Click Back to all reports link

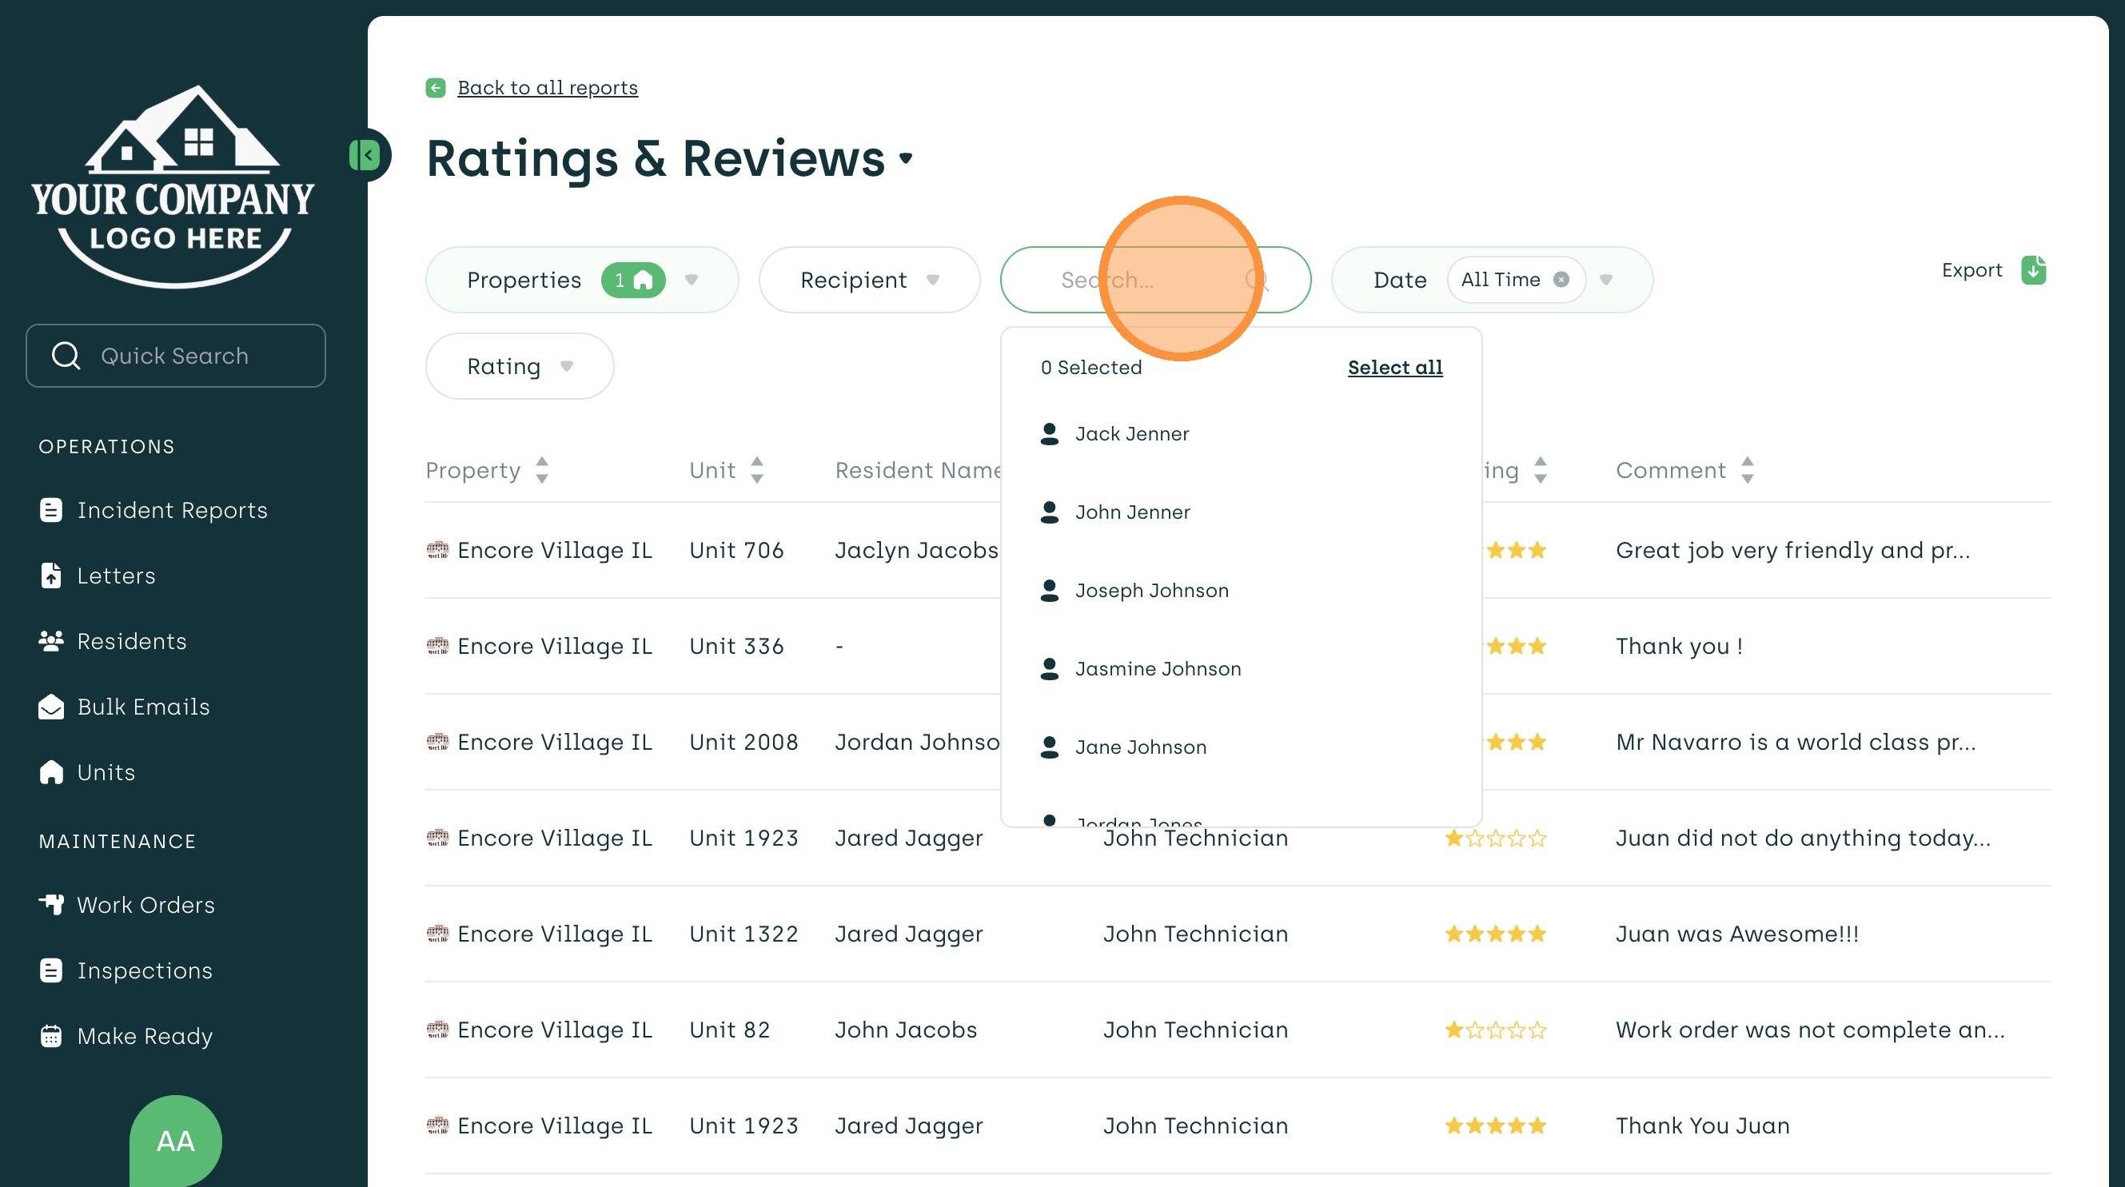click(547, 87)
